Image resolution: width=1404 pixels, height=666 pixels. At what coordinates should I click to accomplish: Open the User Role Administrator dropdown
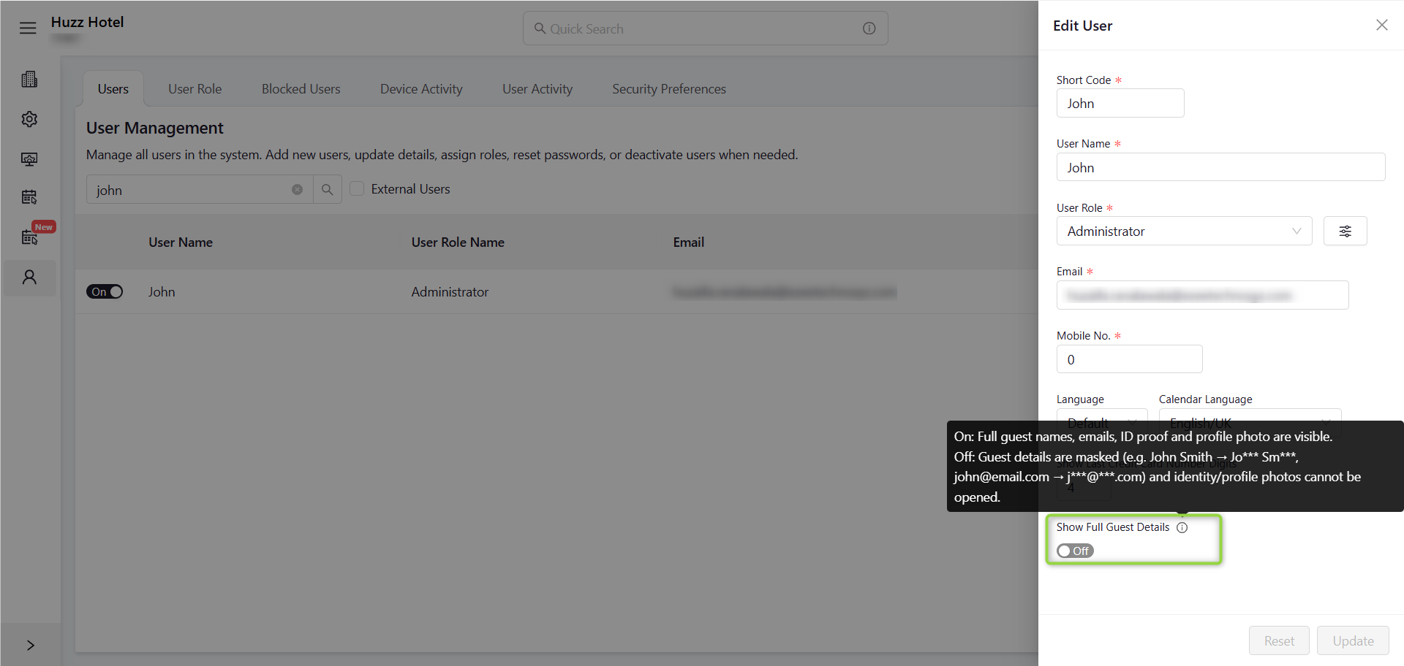point(1184,231)
